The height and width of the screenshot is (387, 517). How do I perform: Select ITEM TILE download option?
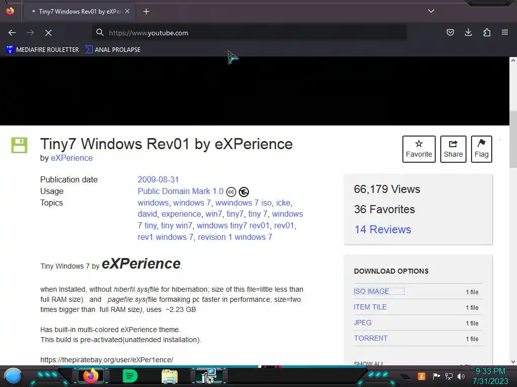pos(370,307)
